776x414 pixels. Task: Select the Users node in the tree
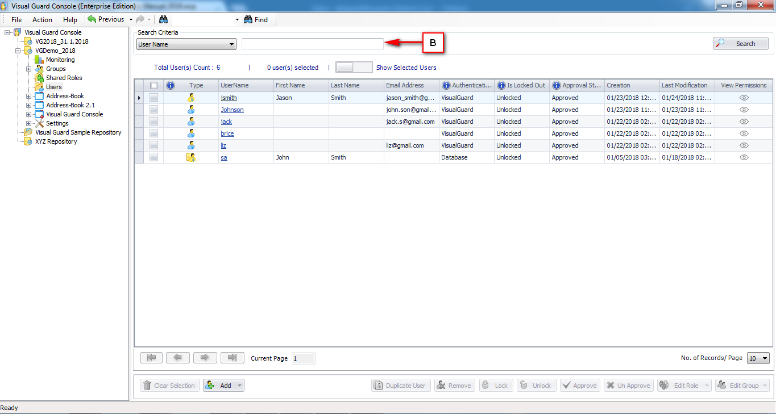[x=55, y=86]
